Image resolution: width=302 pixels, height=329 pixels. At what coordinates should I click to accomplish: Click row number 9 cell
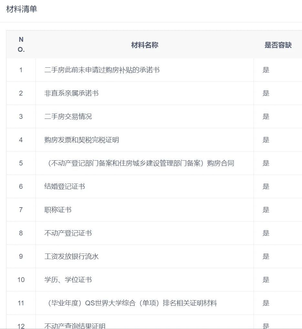[x=21, y=256]
